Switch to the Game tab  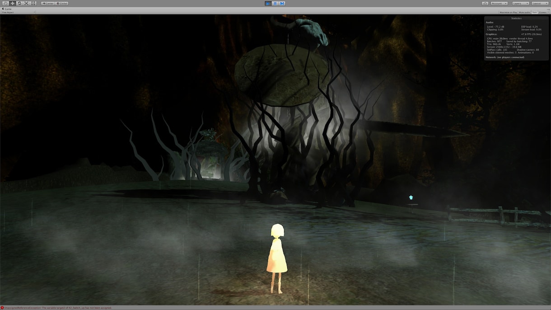pyautogui.click(x=7, y=9)
